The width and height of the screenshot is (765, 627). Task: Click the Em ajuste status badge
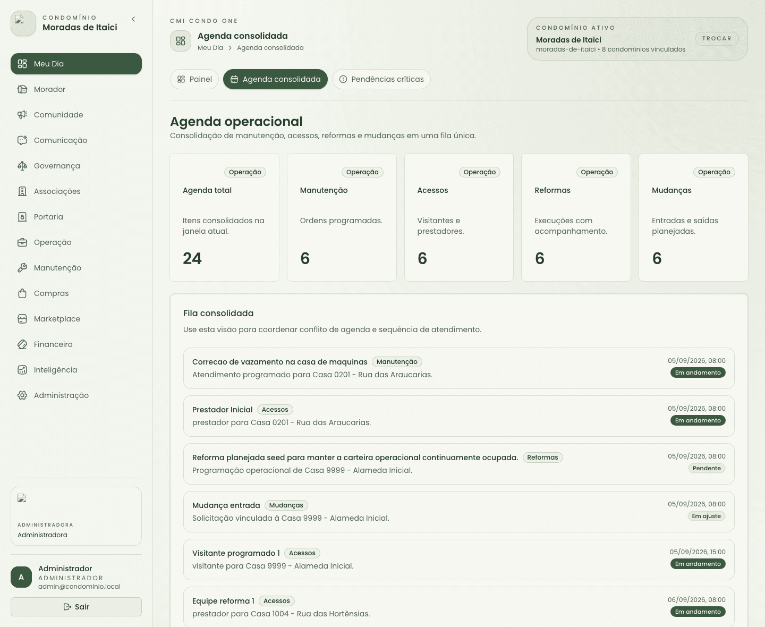707,516
